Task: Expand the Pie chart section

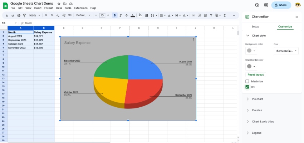Action: 247,99
